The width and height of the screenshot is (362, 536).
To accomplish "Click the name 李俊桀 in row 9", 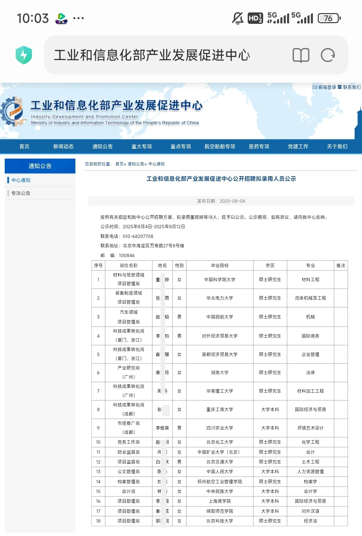I will pos(162,428).
